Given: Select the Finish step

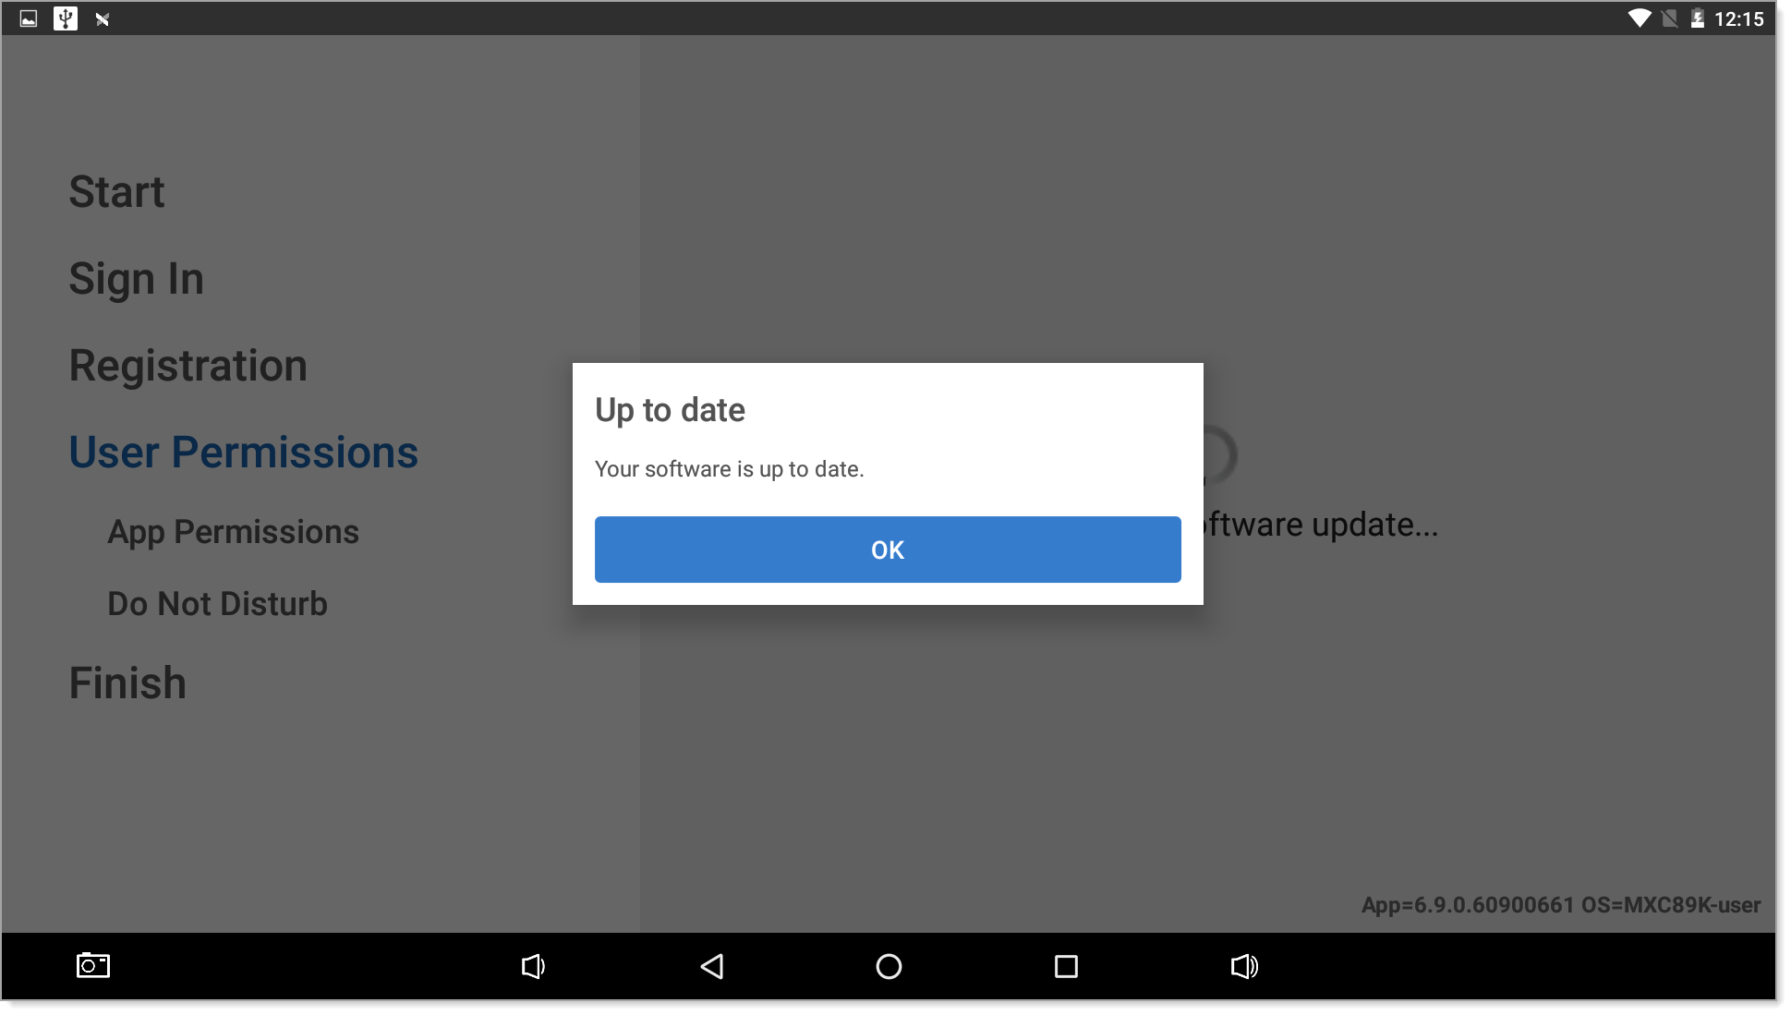Looking at the screenshot, I should click(127, 682).
